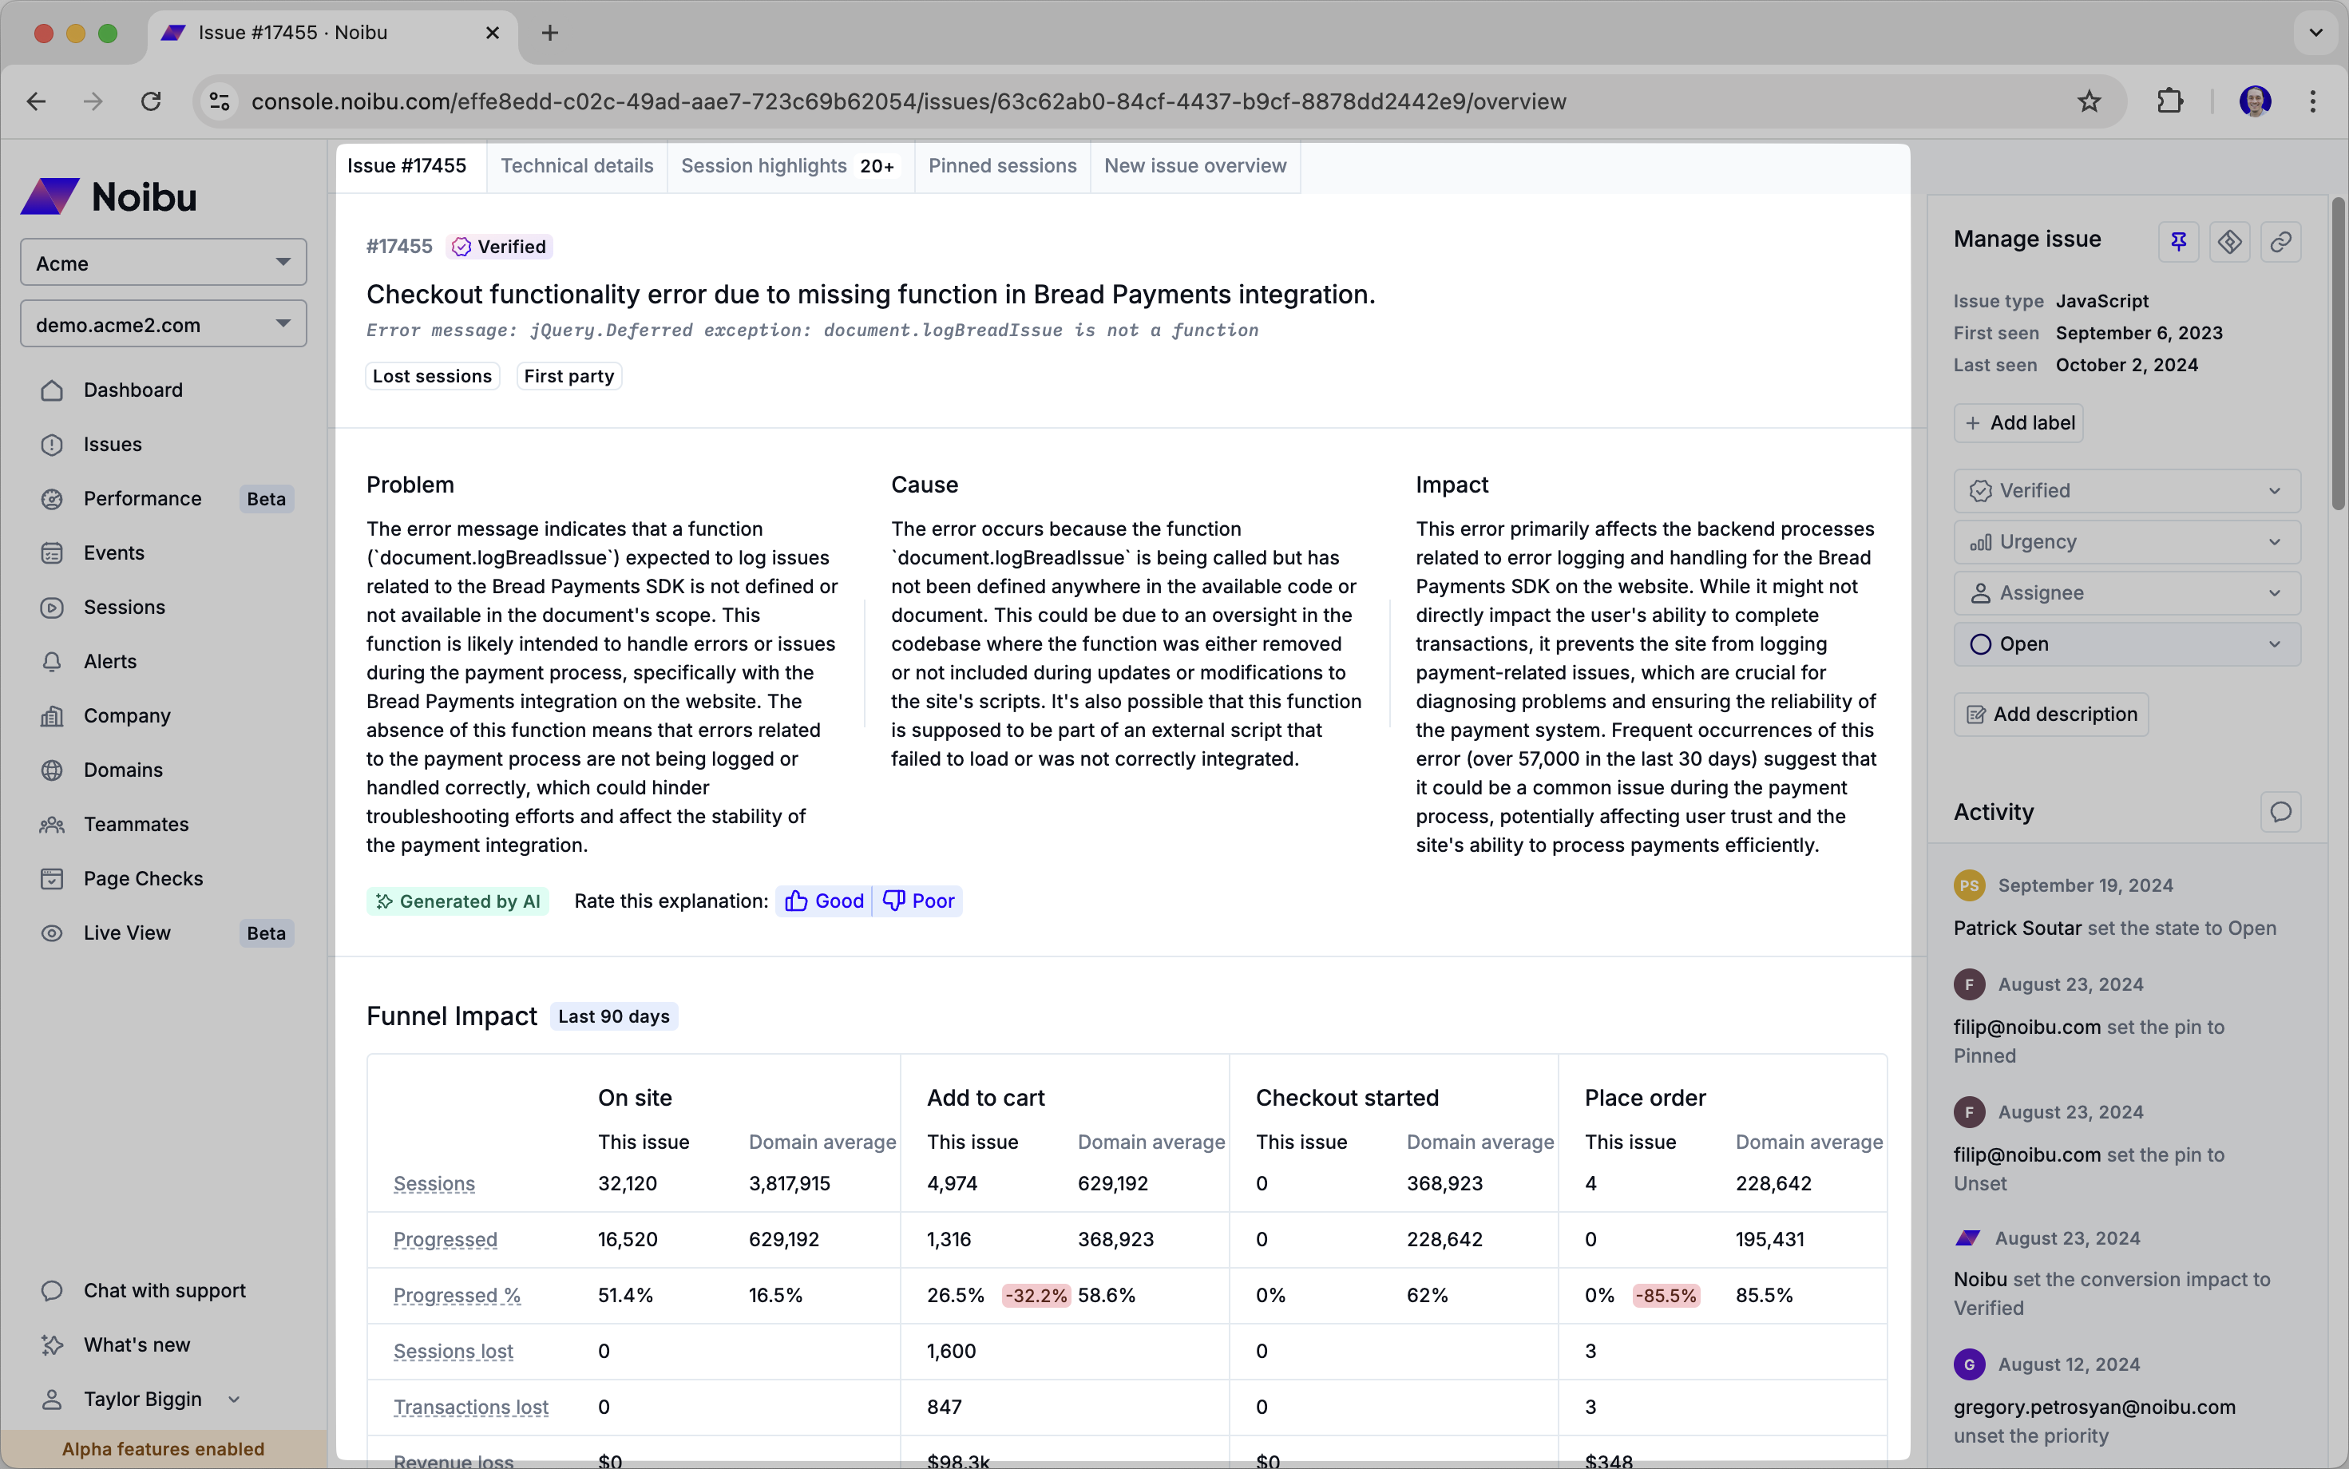This screenshot has width=2349, height=1469.
Task: Open Chrome three-dot menu
Action: 2313,101
